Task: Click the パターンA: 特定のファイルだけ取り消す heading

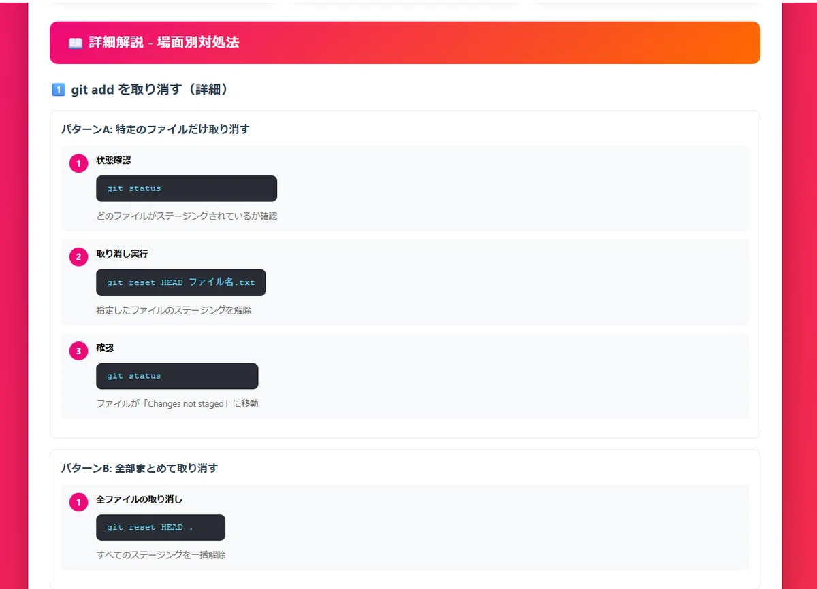Action: [155, 129]
